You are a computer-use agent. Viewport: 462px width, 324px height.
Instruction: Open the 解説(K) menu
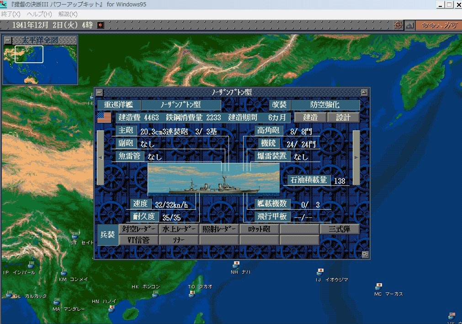(68, 14)
